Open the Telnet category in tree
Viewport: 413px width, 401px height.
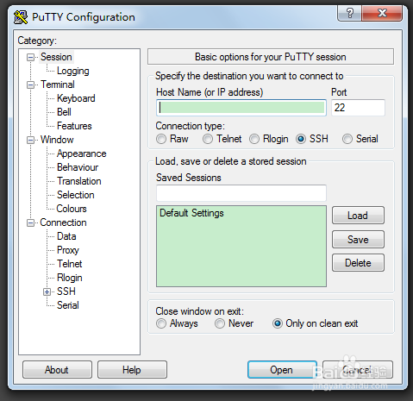[x=70, y=264]
